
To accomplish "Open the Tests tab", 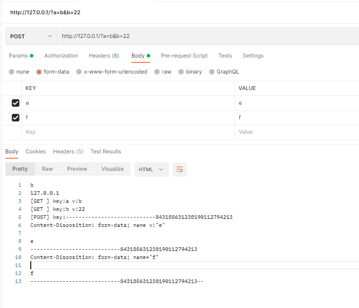I will (x=225, y=56).
